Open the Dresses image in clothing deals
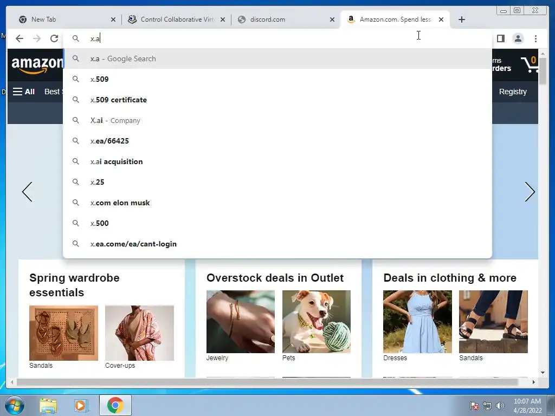The image size is (555, 416). point(418,322)
